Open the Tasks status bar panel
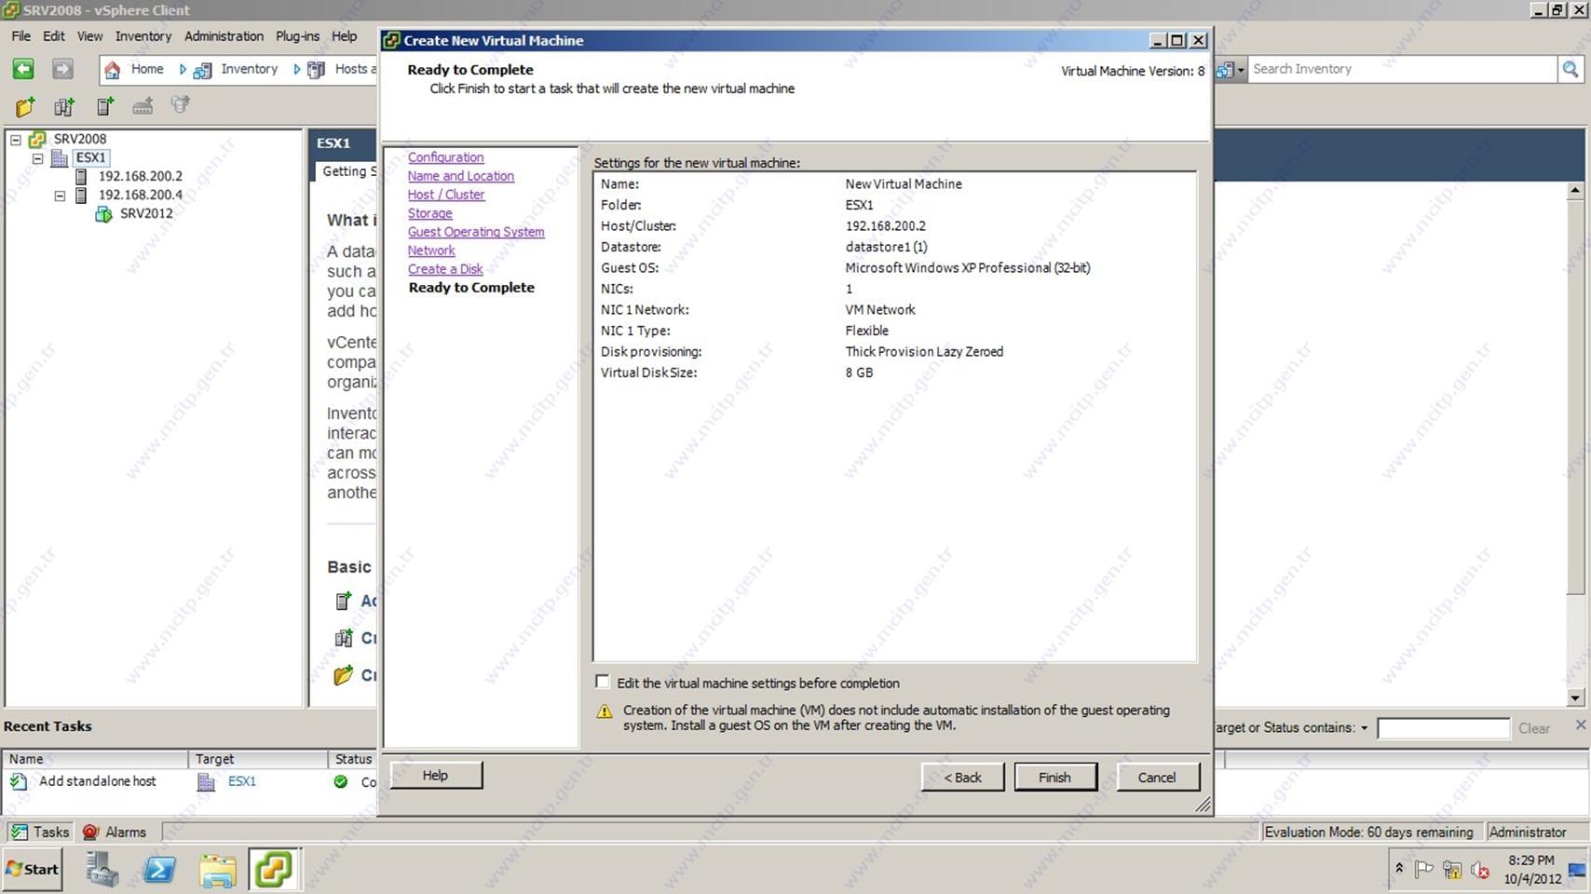The height and width of the screenshot is (894, 1591). tap(40, 832)
